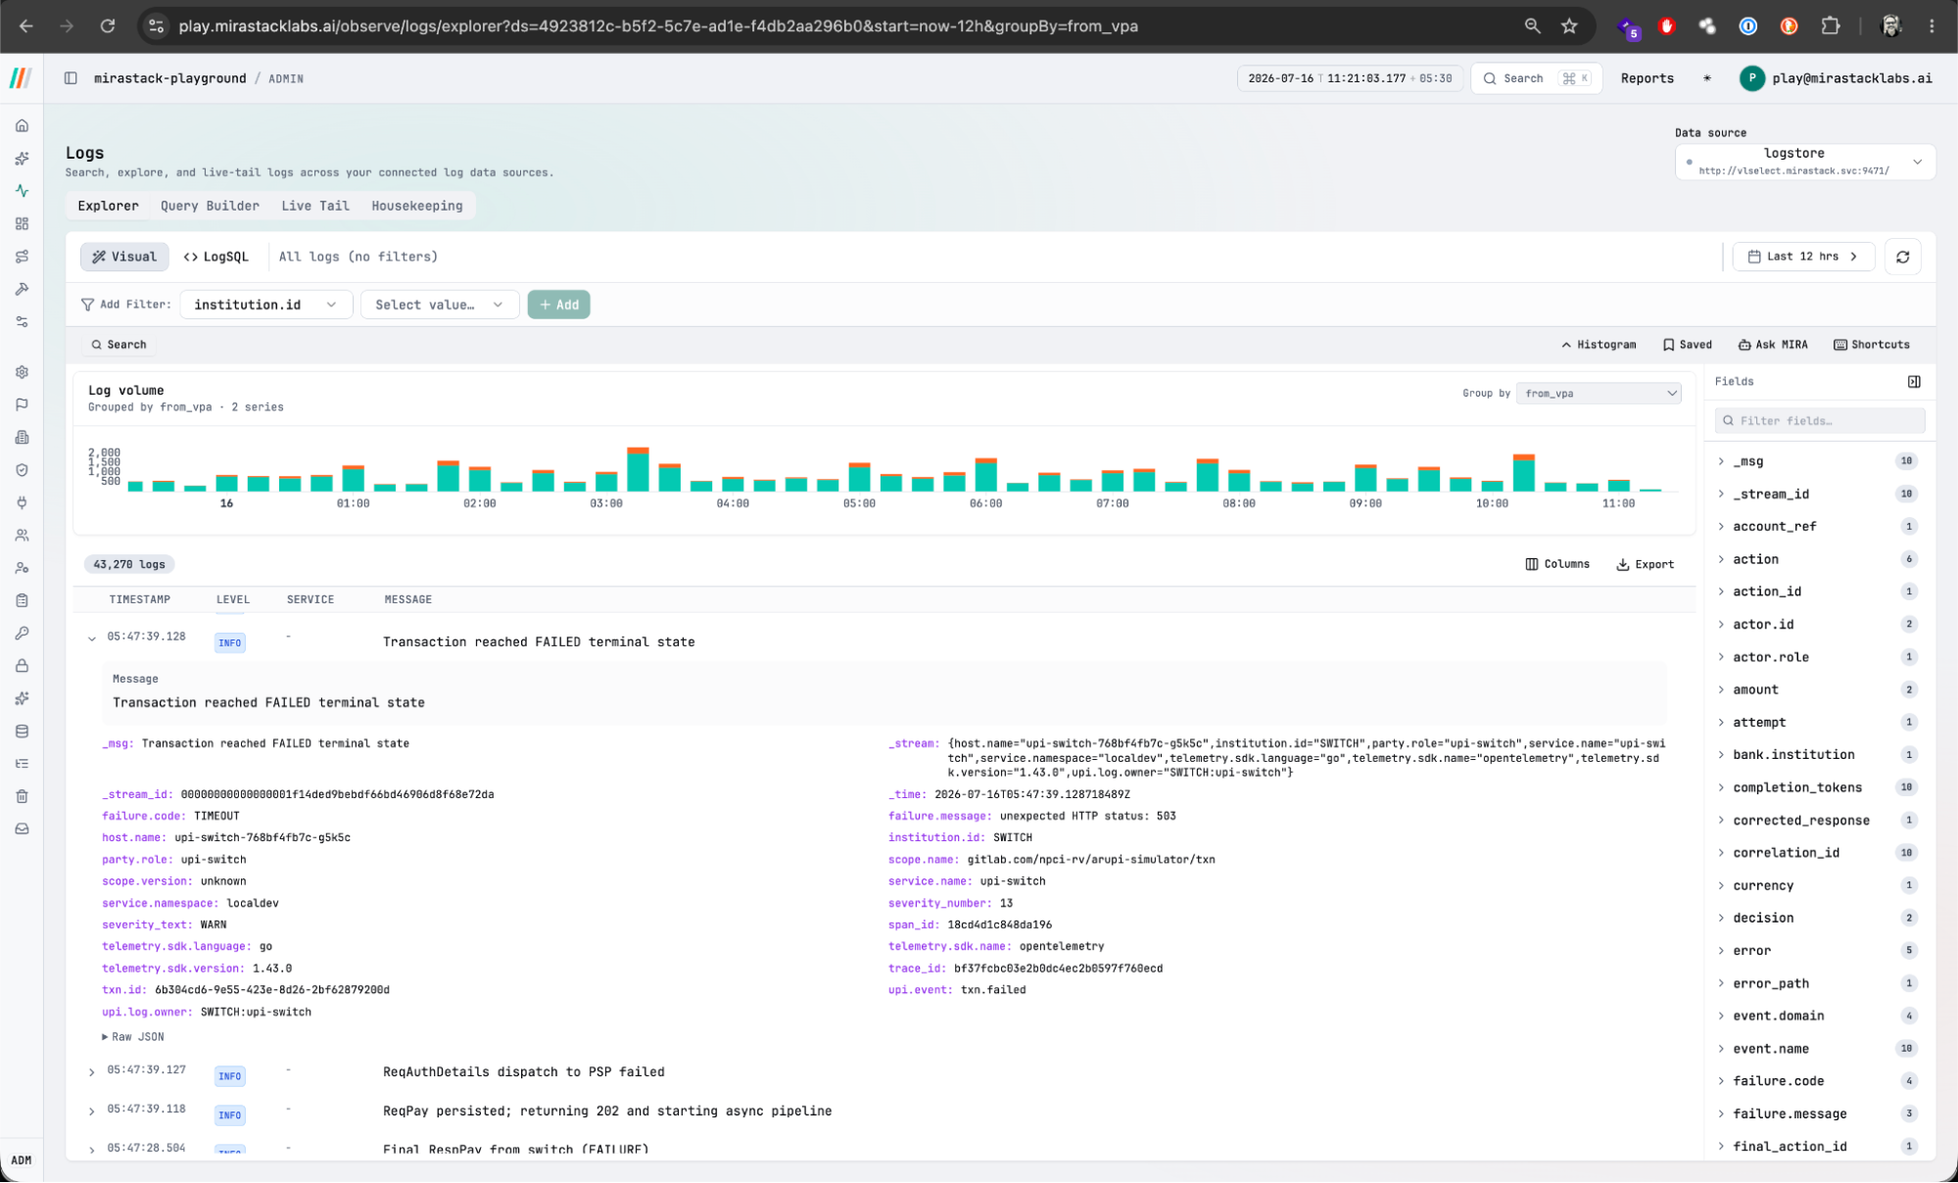Image resolution: width=1958 pixels, height=1183 pixels.
Task: Toggle the Histogram visibility
Action: pos(1599,345)
